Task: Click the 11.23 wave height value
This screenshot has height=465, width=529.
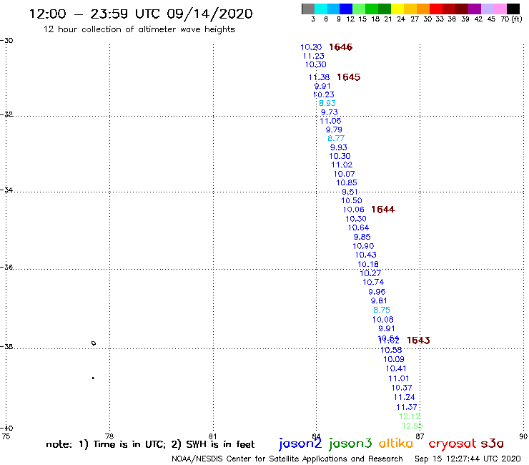Action: (x=314, y=56)
